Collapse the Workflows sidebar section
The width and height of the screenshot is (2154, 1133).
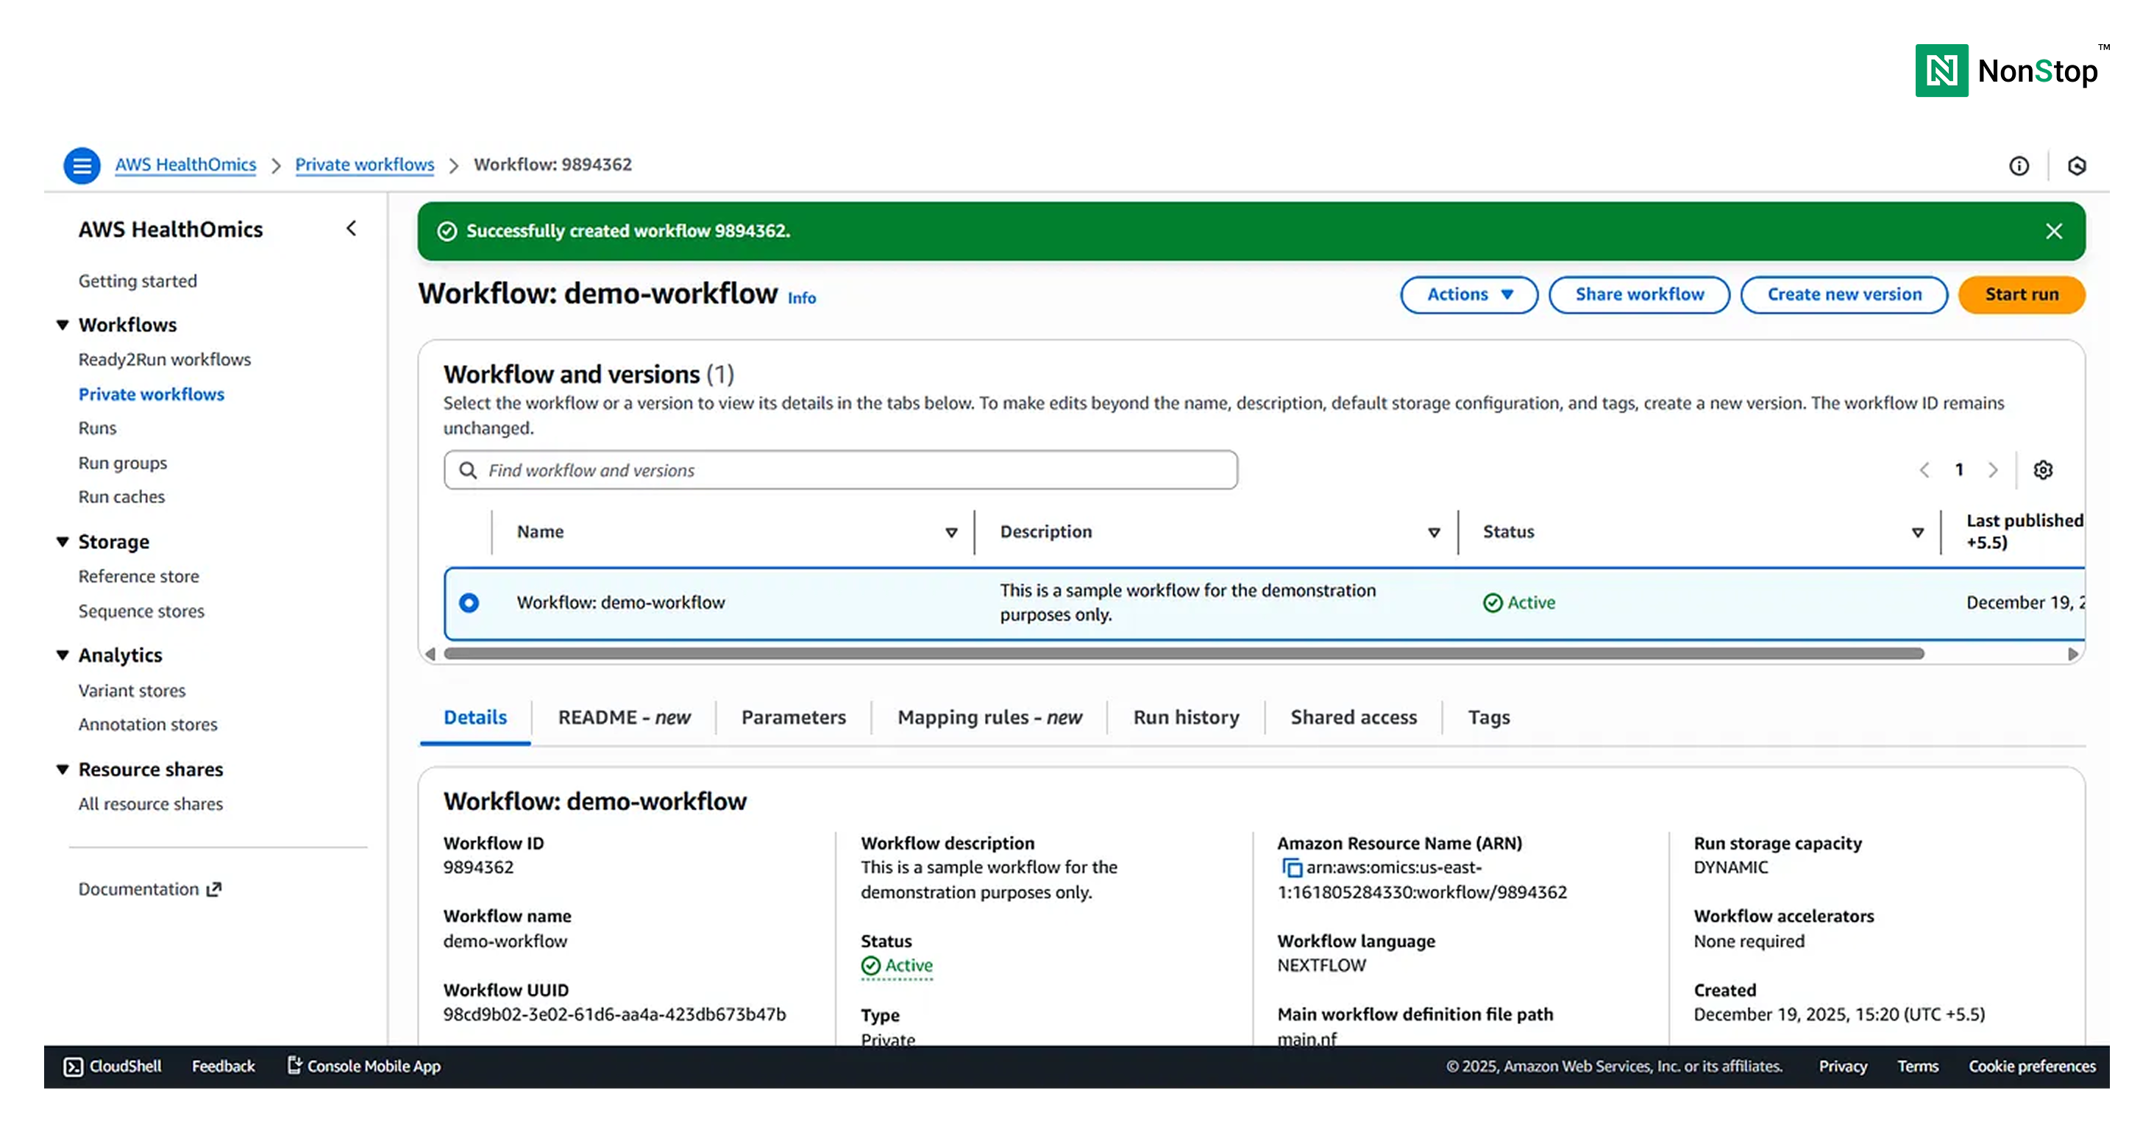click(x=63, y=324)
